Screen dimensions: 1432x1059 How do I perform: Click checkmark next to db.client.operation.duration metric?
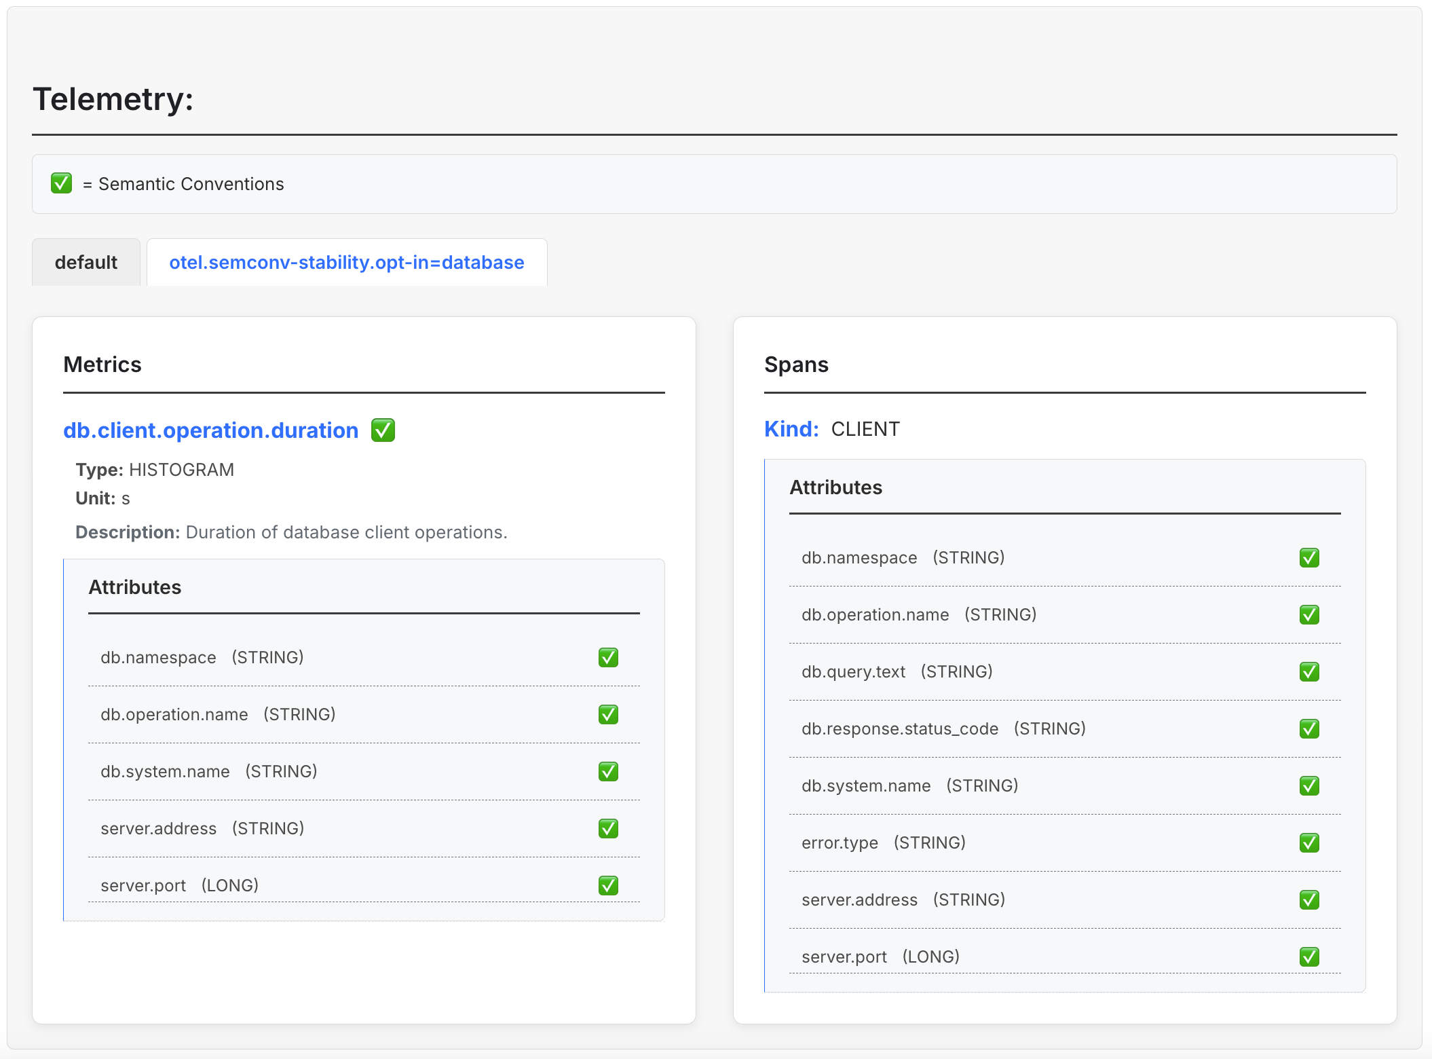(383, 430)
